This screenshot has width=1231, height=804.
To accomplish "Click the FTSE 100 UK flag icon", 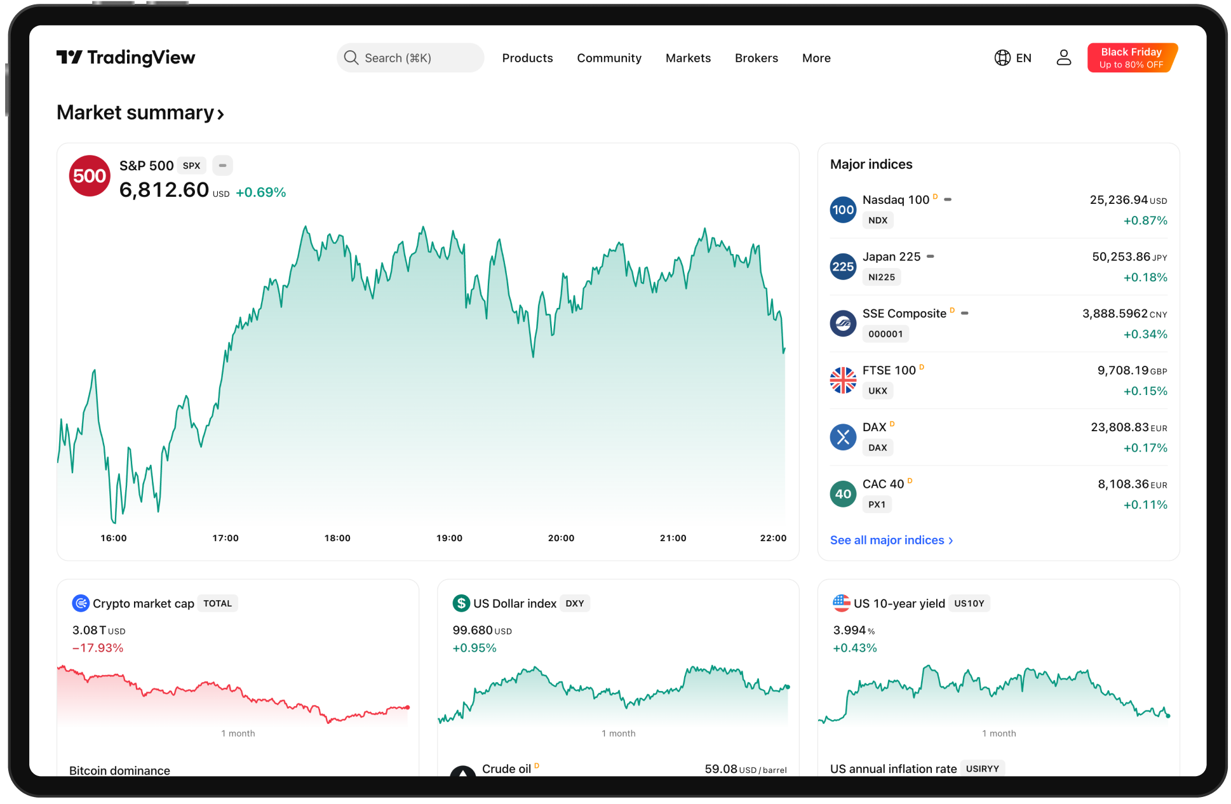I will tap(843, 380).
